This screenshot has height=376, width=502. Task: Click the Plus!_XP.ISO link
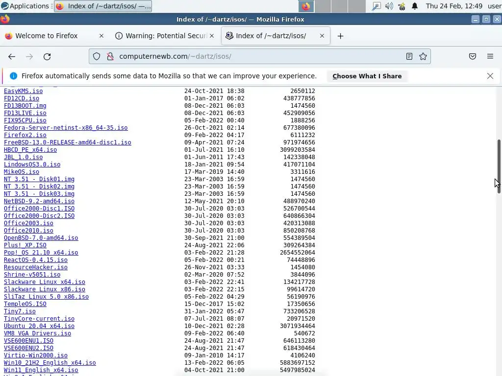25,246
